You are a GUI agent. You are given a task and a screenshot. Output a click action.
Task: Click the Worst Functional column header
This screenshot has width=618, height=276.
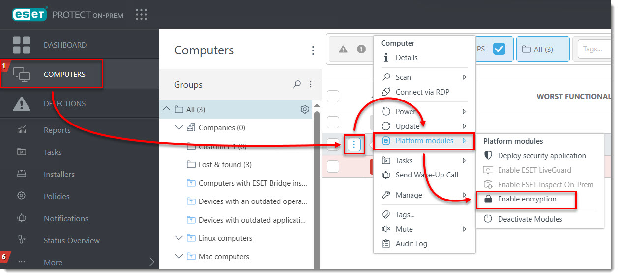[x=573, y=96]
